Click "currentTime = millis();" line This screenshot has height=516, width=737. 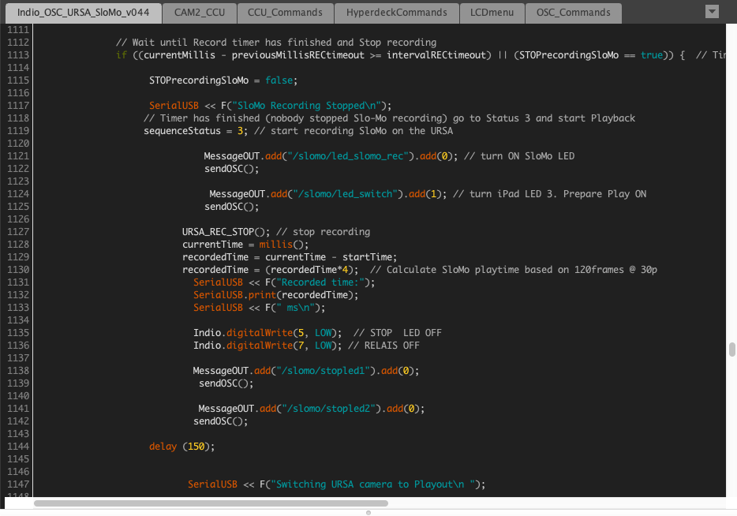245,245
